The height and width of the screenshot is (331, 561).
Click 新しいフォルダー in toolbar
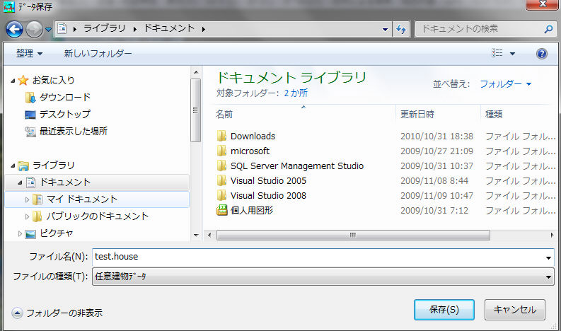tap(98, 54)
